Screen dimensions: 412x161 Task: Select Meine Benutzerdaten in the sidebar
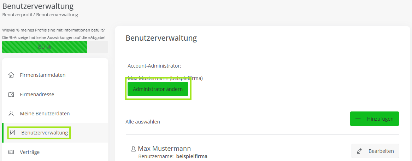45,114
